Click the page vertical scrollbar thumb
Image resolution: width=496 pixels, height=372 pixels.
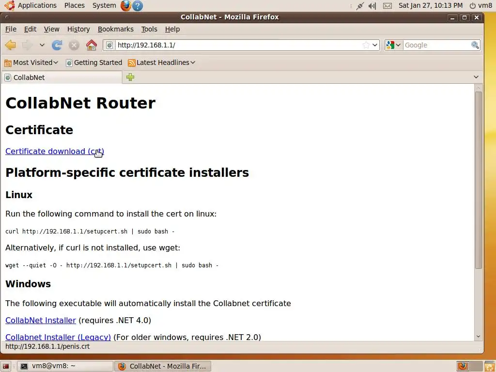click(478, 180)
